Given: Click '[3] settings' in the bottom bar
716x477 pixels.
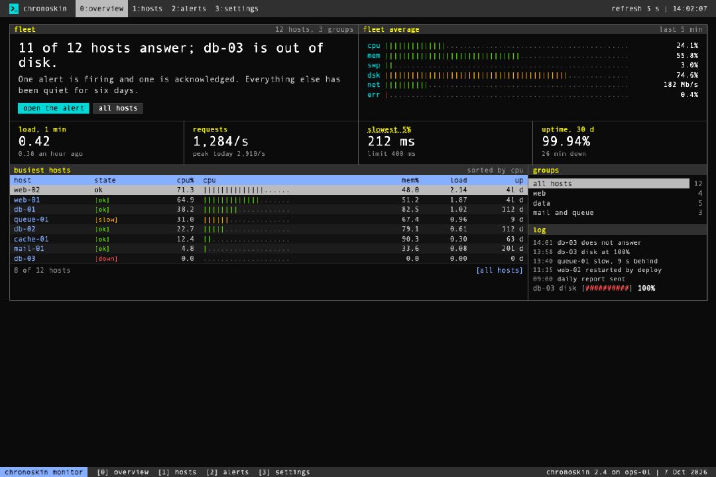Looking at the screenshot, I should click(x=284, y=472).
